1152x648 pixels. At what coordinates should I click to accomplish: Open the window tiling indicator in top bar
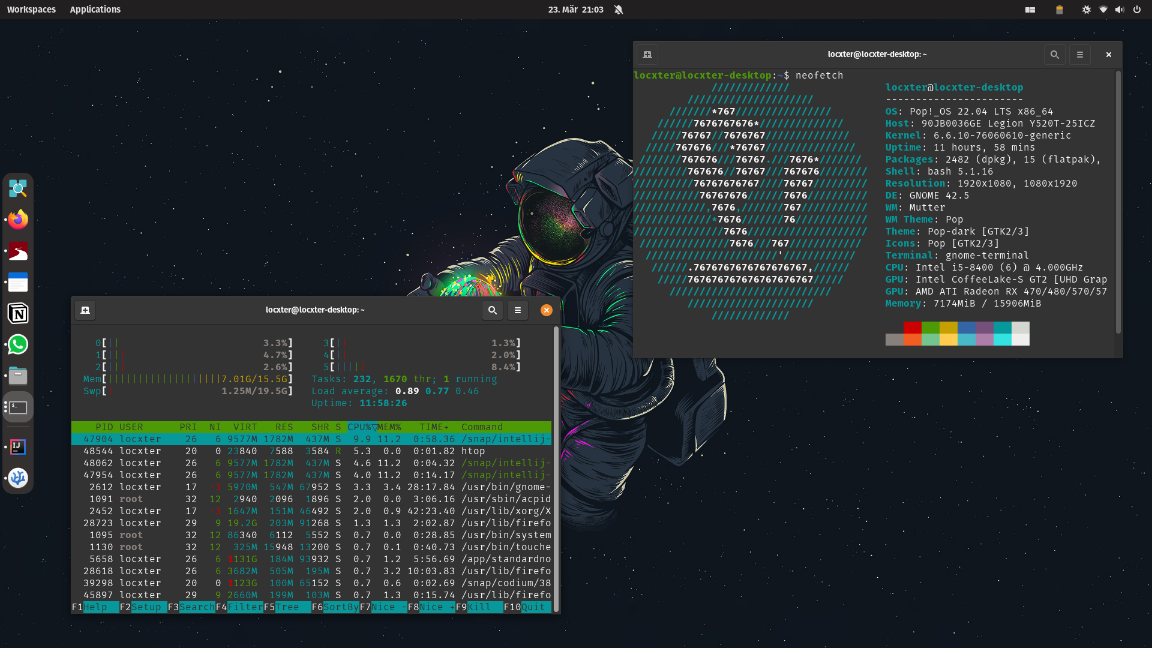[1030, 10]
